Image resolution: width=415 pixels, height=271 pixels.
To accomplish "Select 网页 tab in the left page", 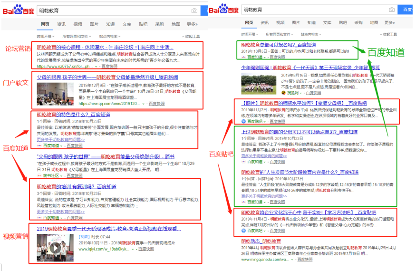I will 45,24.
